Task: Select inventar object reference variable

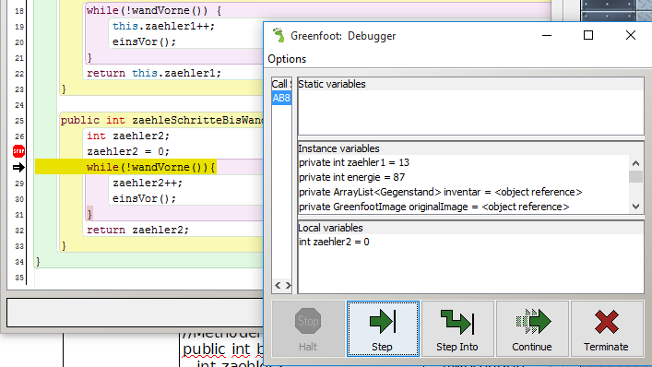Action: coord(463,192)
